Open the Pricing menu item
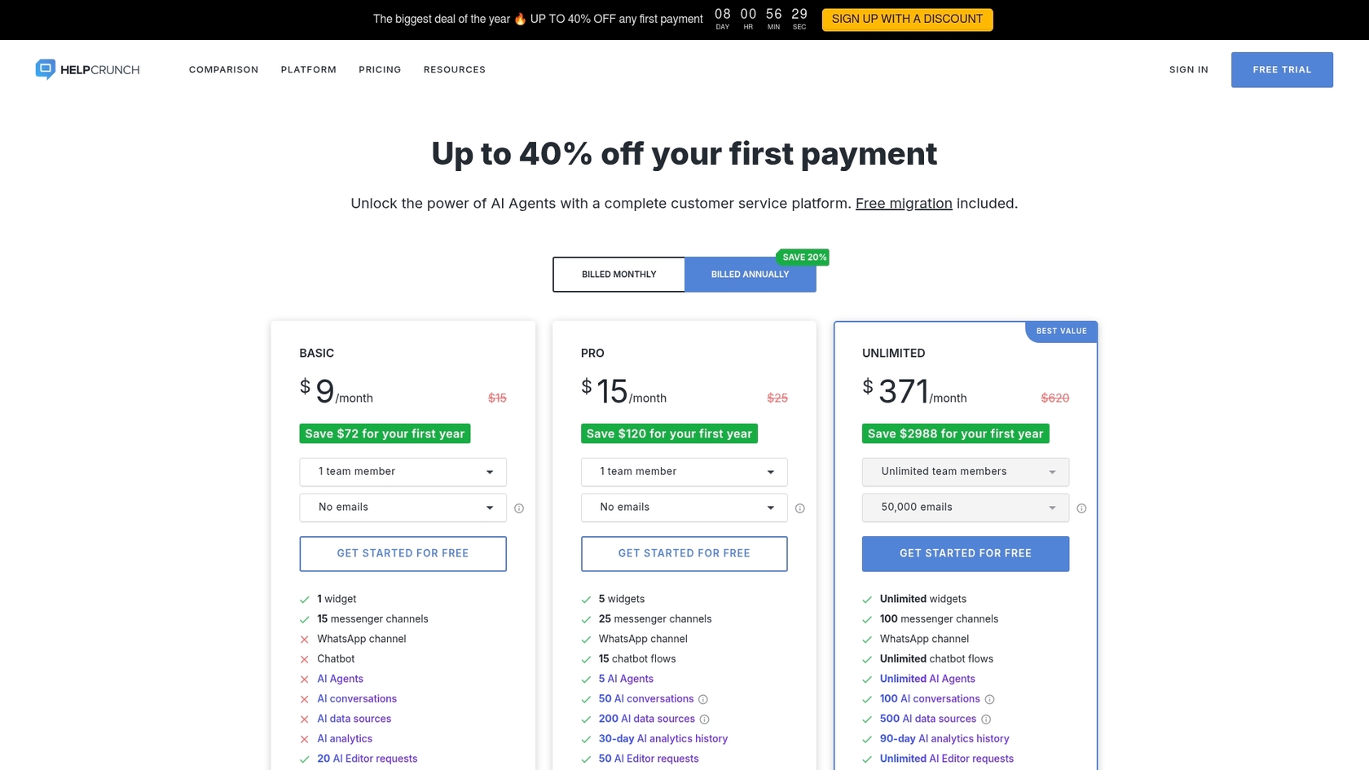This screenshot has height=770, width=1369. coord(380,69)
